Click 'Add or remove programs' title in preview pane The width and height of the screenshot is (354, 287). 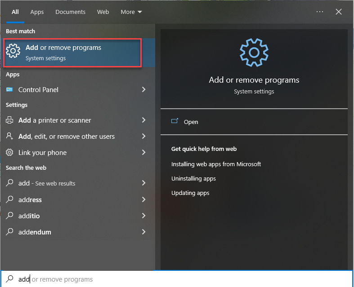(x=254, y=80)
